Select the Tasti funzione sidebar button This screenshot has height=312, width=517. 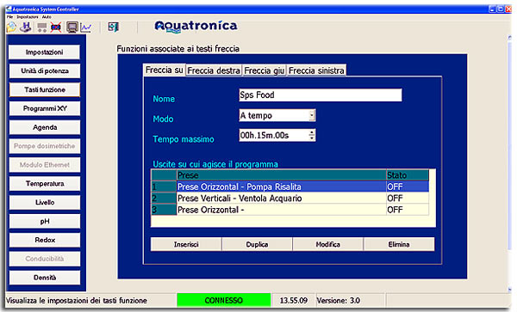pos(44,89)
